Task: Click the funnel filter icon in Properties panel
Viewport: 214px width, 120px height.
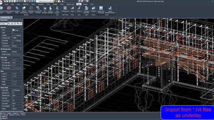Action: pos(18,24)
